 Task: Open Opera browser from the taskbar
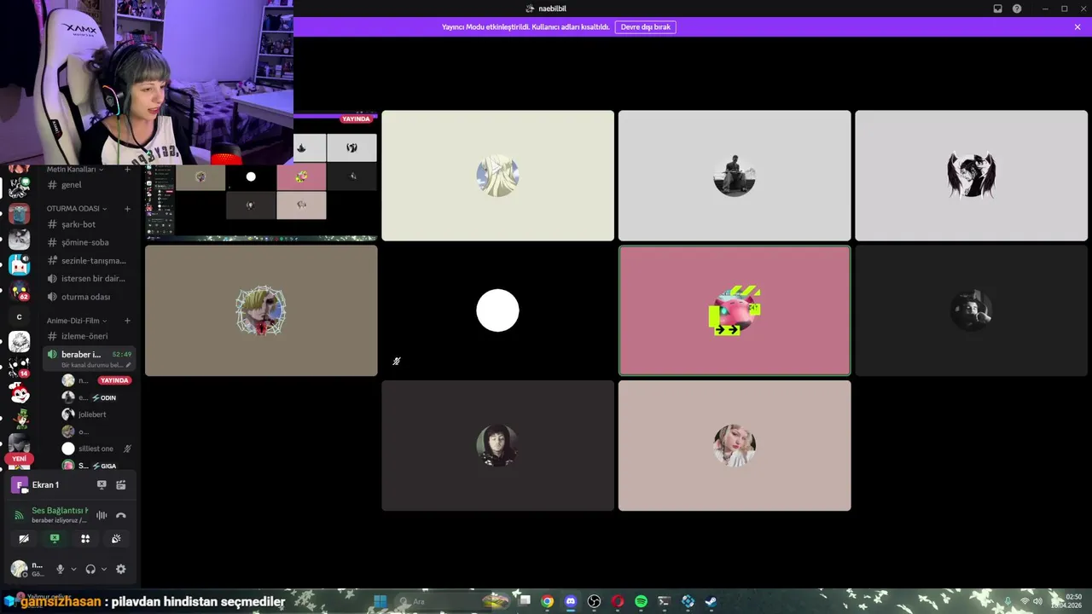click(618, 601)
